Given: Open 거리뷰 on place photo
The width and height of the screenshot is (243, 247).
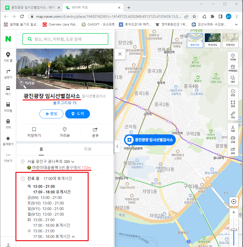Looking at the screenshot, I should coord(27,83).
